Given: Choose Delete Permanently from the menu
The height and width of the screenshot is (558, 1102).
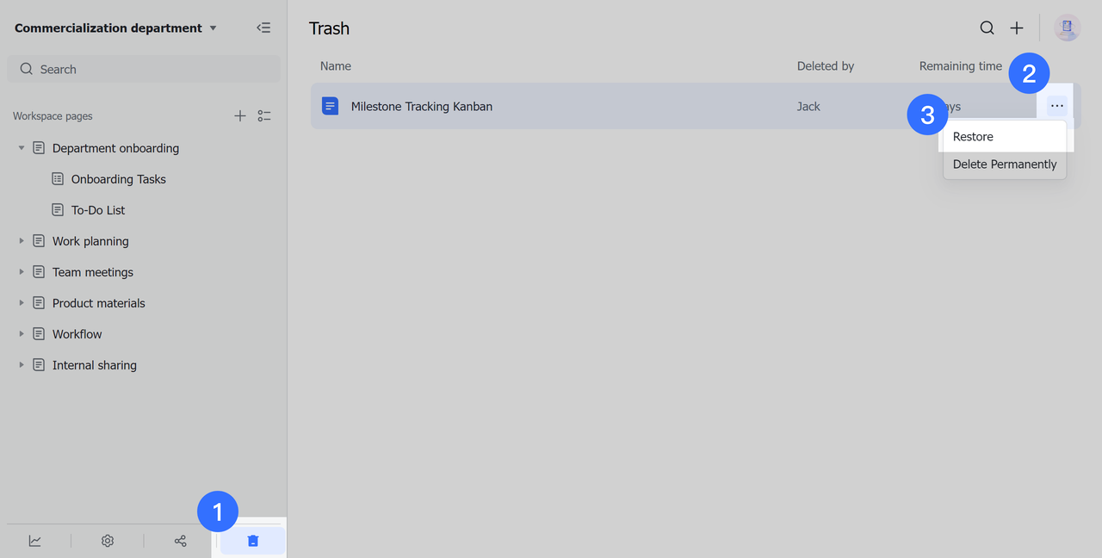Looking at the screenshot, I should 1004,164.
